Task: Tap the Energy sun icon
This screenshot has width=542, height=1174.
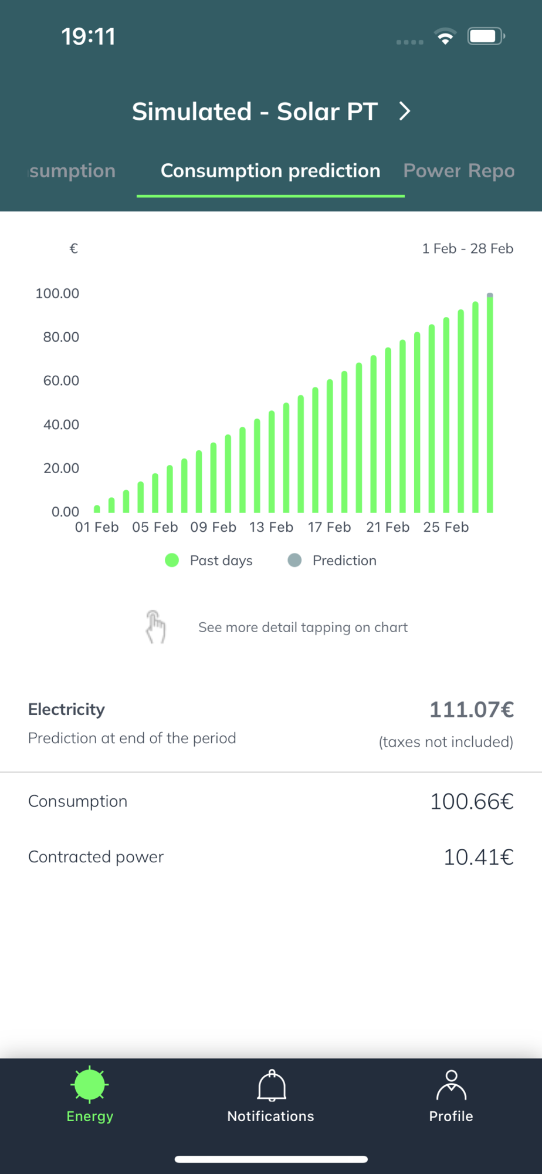Action: [90, 1084]
